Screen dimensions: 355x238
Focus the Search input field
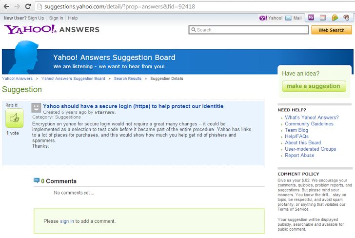249,30
